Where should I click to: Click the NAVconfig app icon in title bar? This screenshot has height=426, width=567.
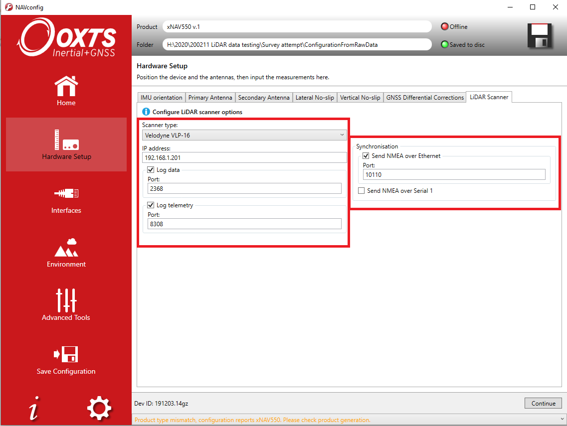click(x=8, y=7)
